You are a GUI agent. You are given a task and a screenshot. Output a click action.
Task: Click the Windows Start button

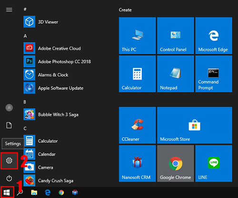pos(7,192)
